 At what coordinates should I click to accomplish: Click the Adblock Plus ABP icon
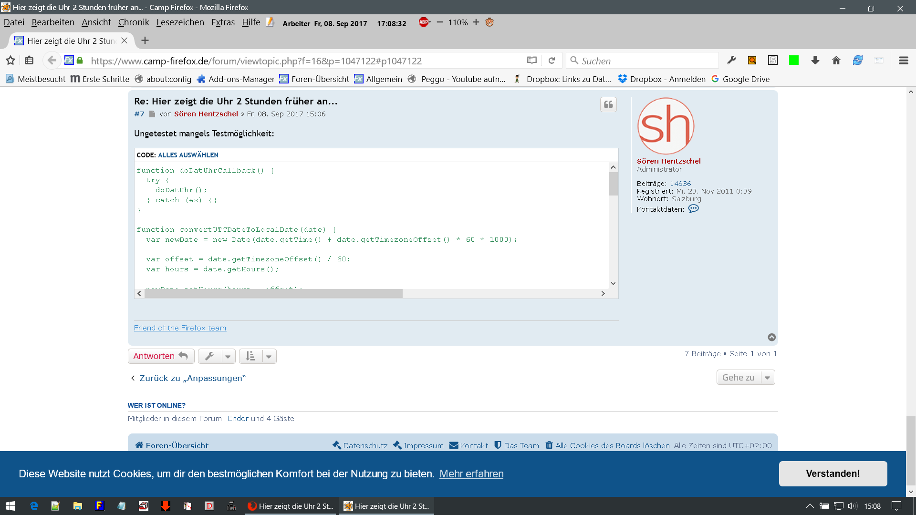tap(424, 22)
